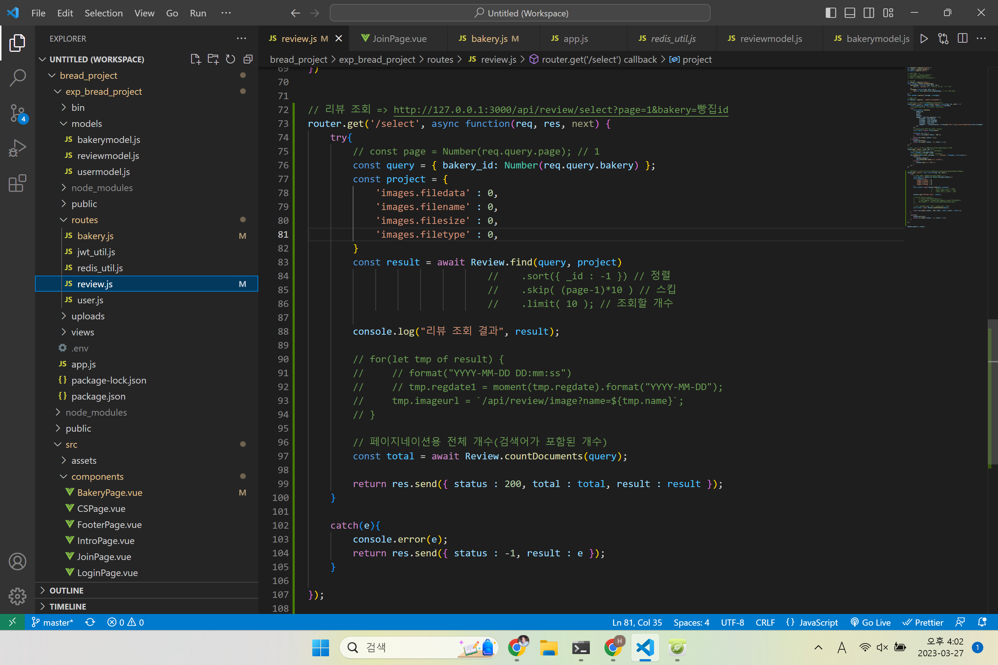Click the vertical editor scrollbar thumb
Screen dimensions: 998x665
point(993,393)
